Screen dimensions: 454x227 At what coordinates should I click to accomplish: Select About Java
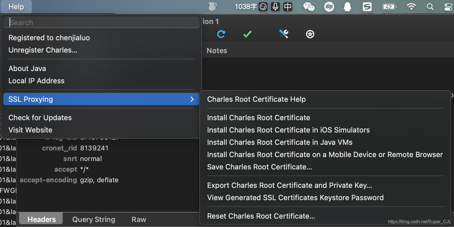pos(101,68)
